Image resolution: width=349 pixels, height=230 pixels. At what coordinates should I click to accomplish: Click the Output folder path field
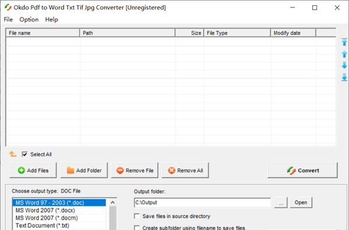click(x=202, y=203)
